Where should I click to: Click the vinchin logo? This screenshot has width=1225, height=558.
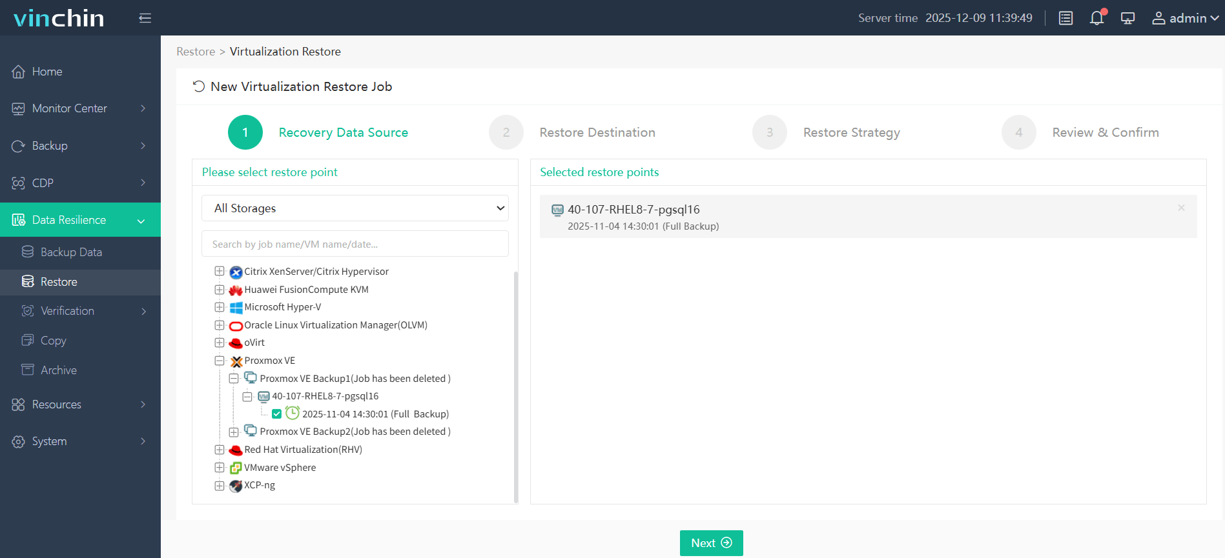coord(59,18)
